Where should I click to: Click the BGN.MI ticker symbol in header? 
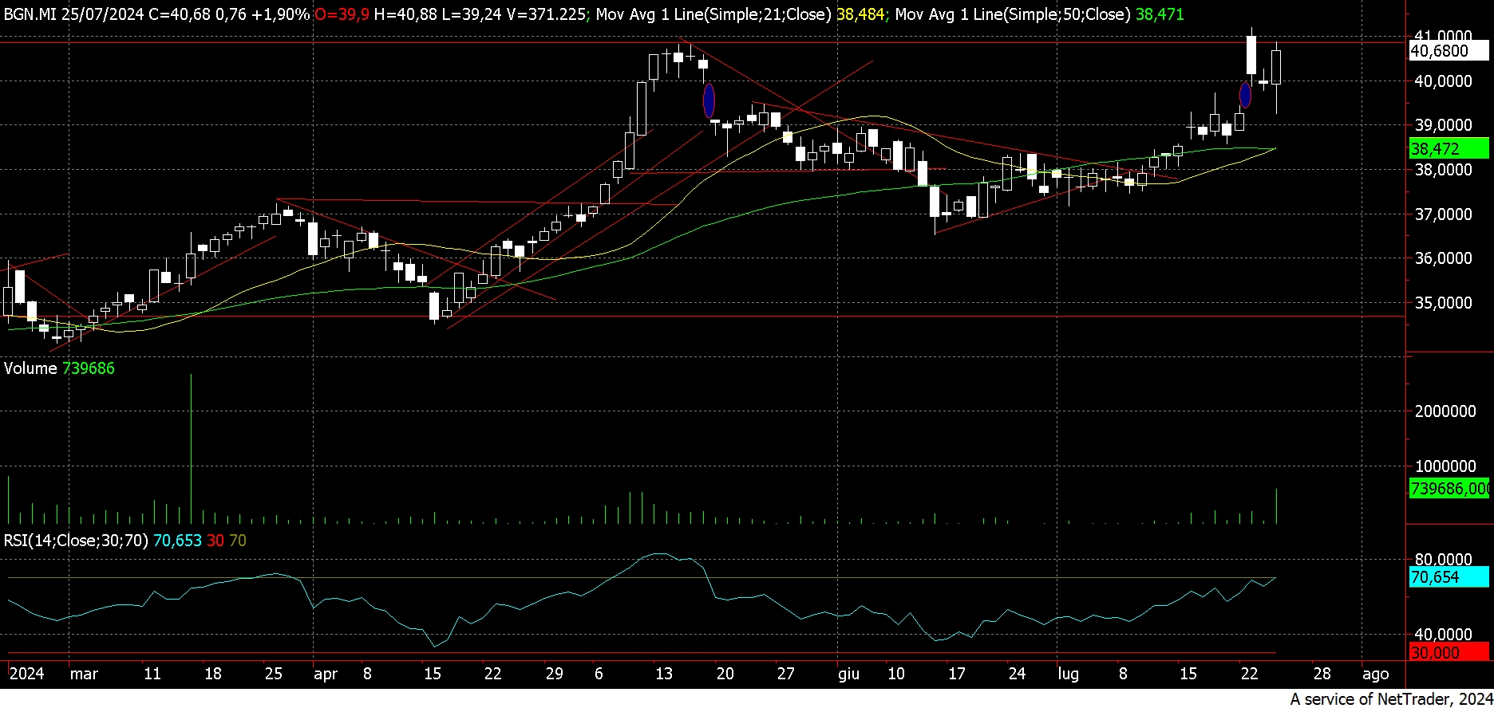pos(30,14)
